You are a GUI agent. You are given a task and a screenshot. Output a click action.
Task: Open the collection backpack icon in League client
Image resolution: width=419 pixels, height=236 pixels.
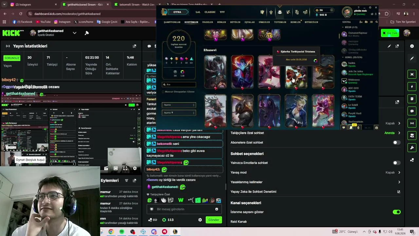click(280, 12)
